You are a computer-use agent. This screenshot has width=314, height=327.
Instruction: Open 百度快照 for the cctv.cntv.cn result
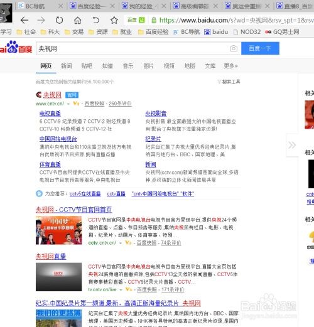click(146, 243)
